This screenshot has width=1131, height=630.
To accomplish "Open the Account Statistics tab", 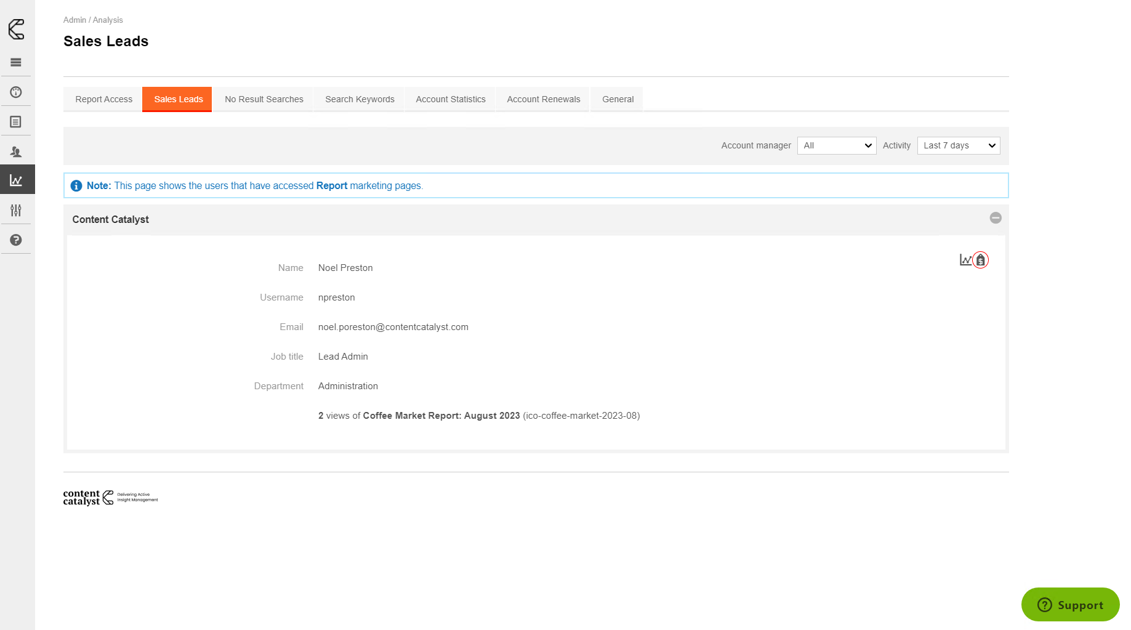I will point(450,99).
